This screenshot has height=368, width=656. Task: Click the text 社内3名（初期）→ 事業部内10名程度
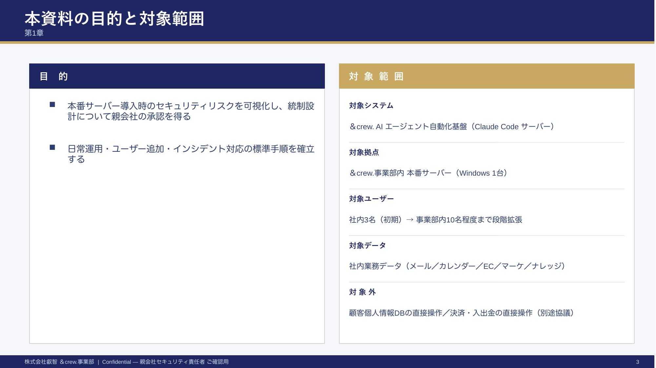[x=436, y=220]
